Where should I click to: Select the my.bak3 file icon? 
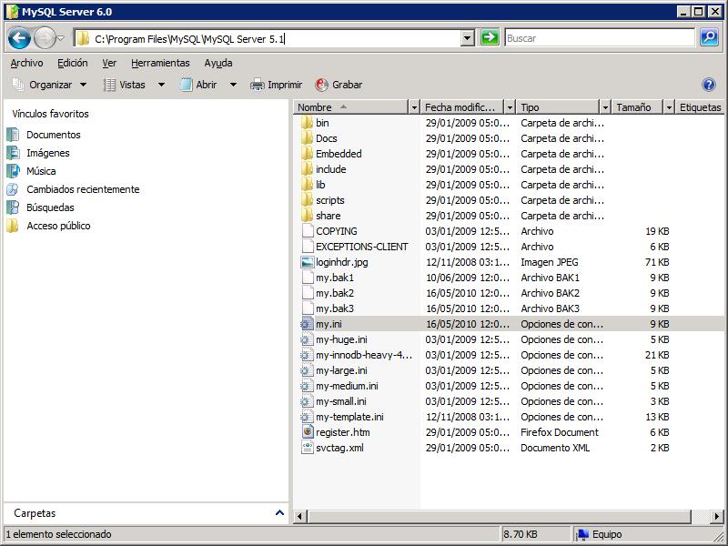point(308,308)
